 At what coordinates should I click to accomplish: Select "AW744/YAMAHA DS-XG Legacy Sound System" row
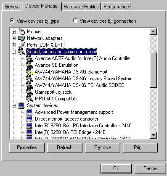pos(83,79)
